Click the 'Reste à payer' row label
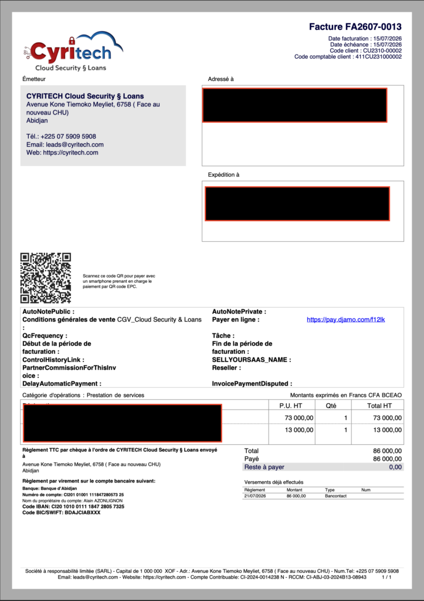 click(264, 467)
